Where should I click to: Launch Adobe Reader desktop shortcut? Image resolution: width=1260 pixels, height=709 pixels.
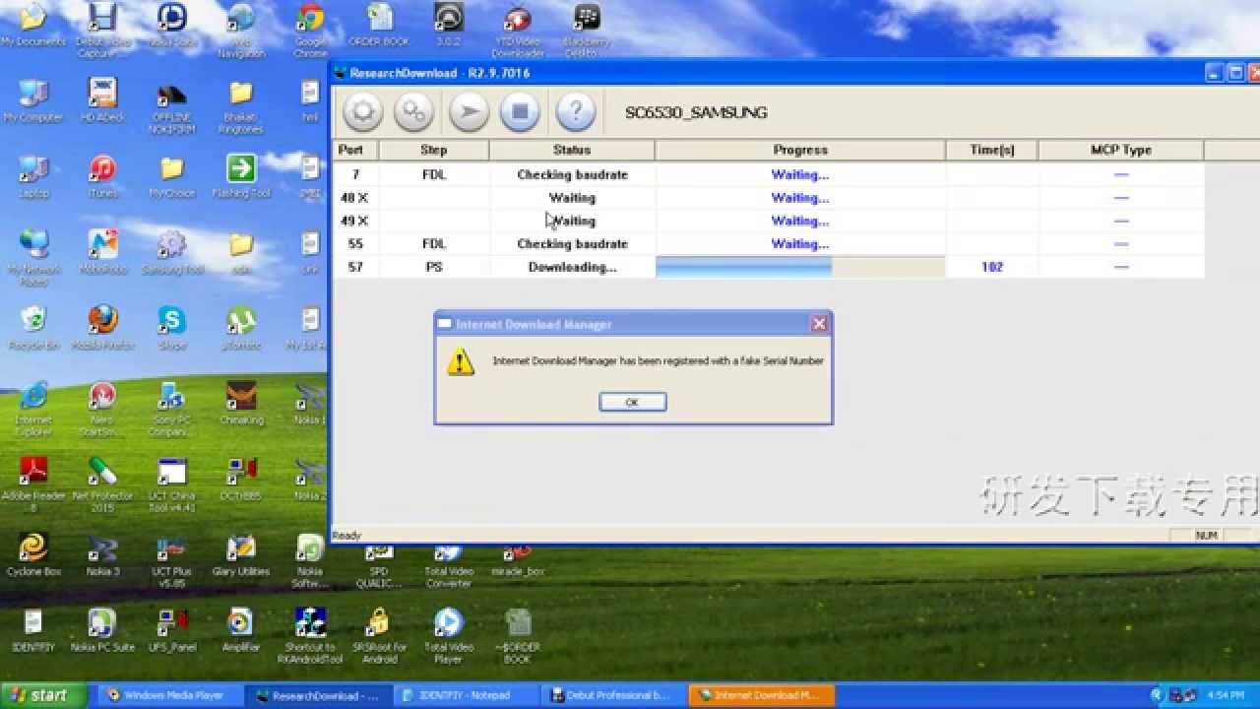33,484
